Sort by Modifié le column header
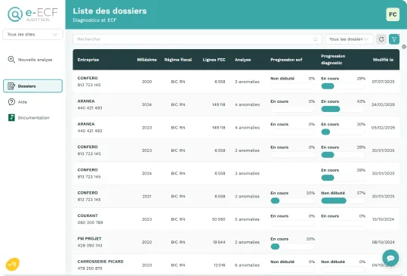 pos(383,60)
